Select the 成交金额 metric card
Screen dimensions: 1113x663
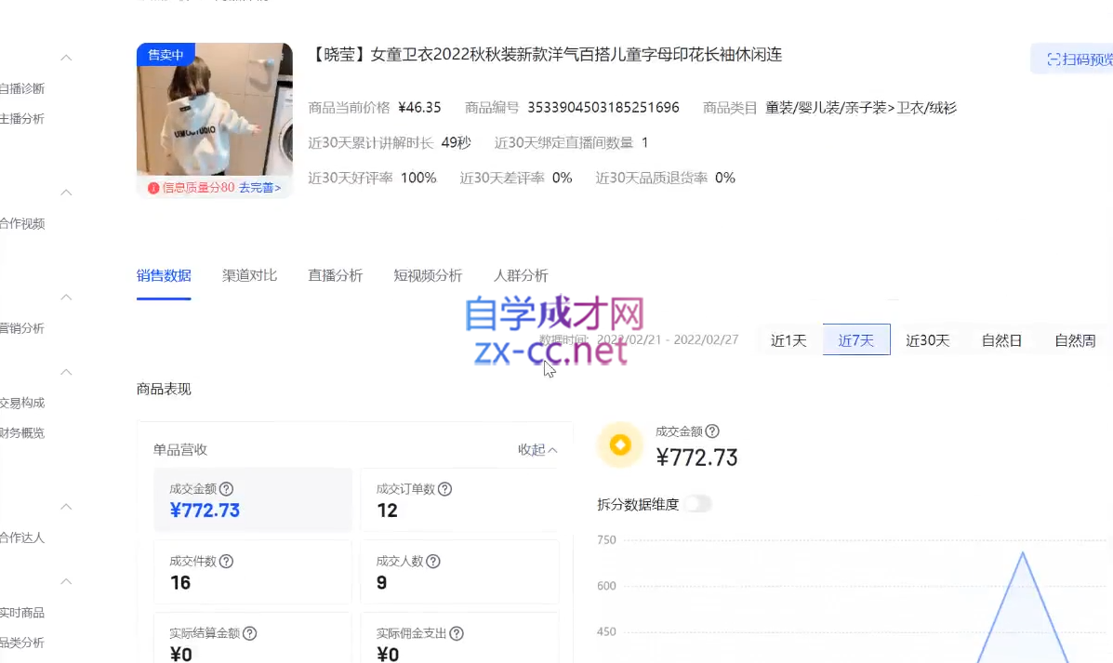click(x=253, y=499)
